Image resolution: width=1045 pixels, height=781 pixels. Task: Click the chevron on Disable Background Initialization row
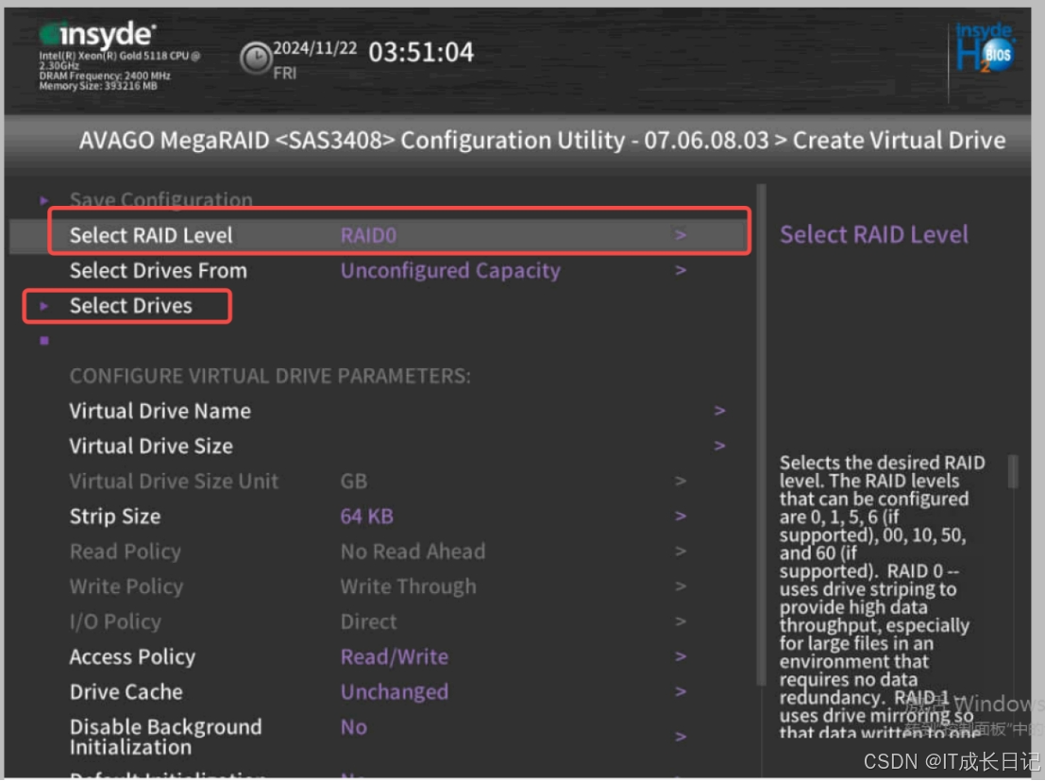tap(681, 737)
